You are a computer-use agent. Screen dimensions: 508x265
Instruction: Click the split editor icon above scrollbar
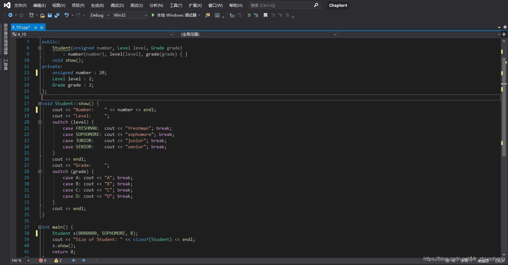click(x=504, y=34)
